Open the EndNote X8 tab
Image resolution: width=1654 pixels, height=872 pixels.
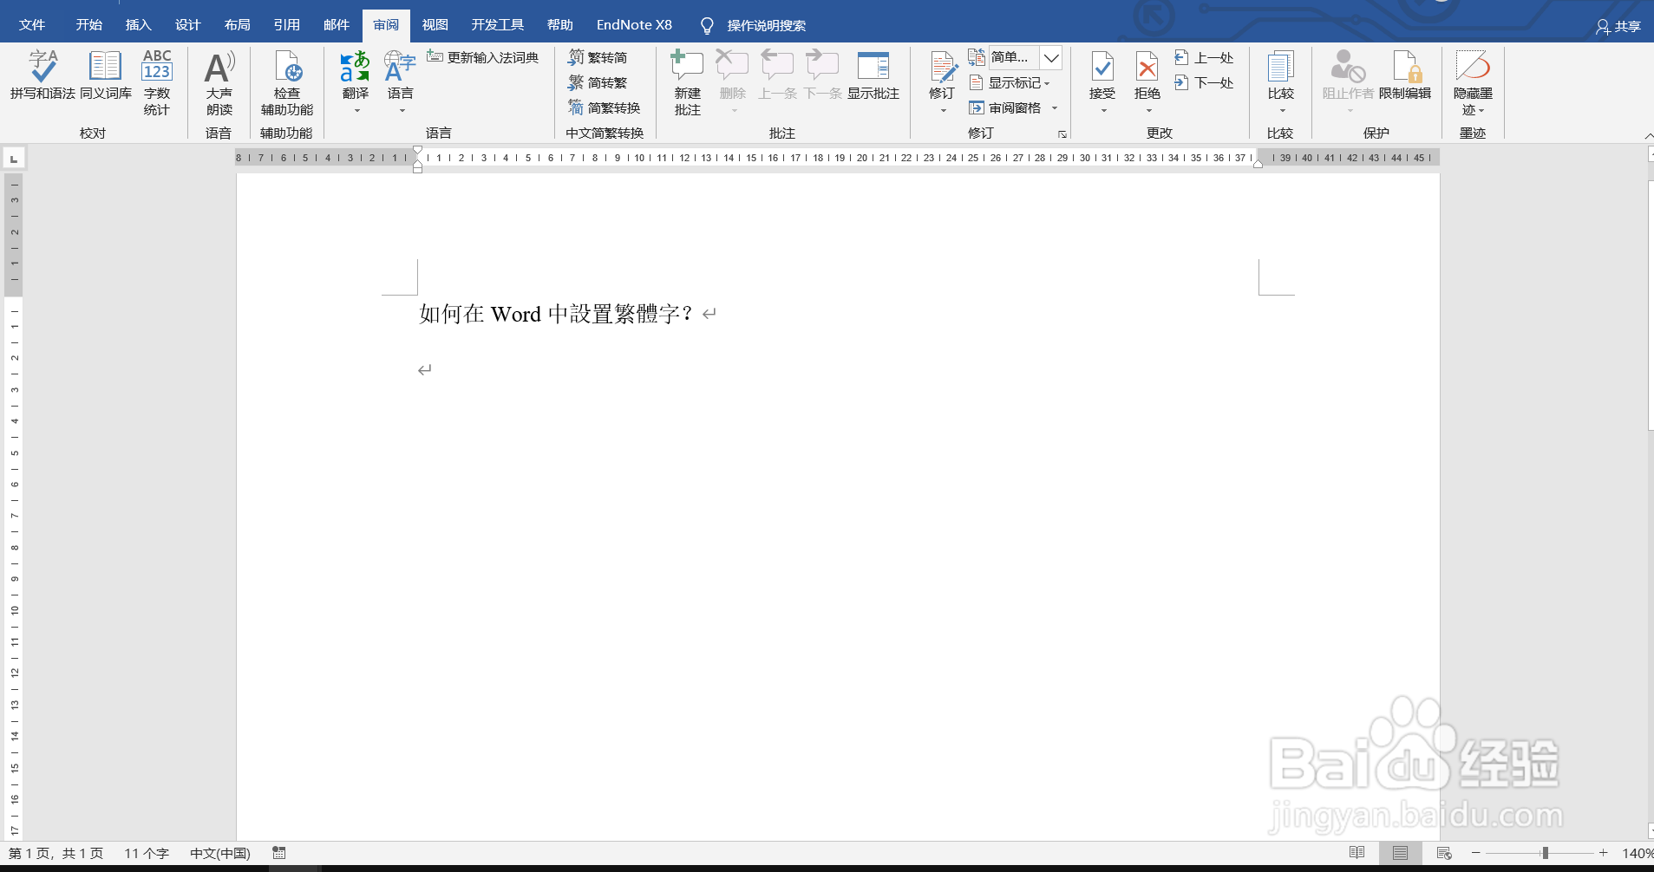point(634,25)
